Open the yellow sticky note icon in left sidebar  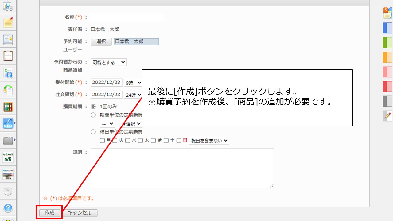coord(8,22)
